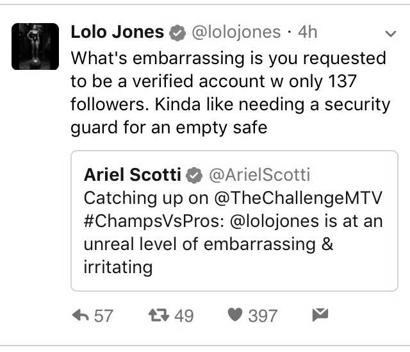This screenshot has height=352, width=410.
Task: Open Ariel Scotti display name
Action: click(133, 174)
